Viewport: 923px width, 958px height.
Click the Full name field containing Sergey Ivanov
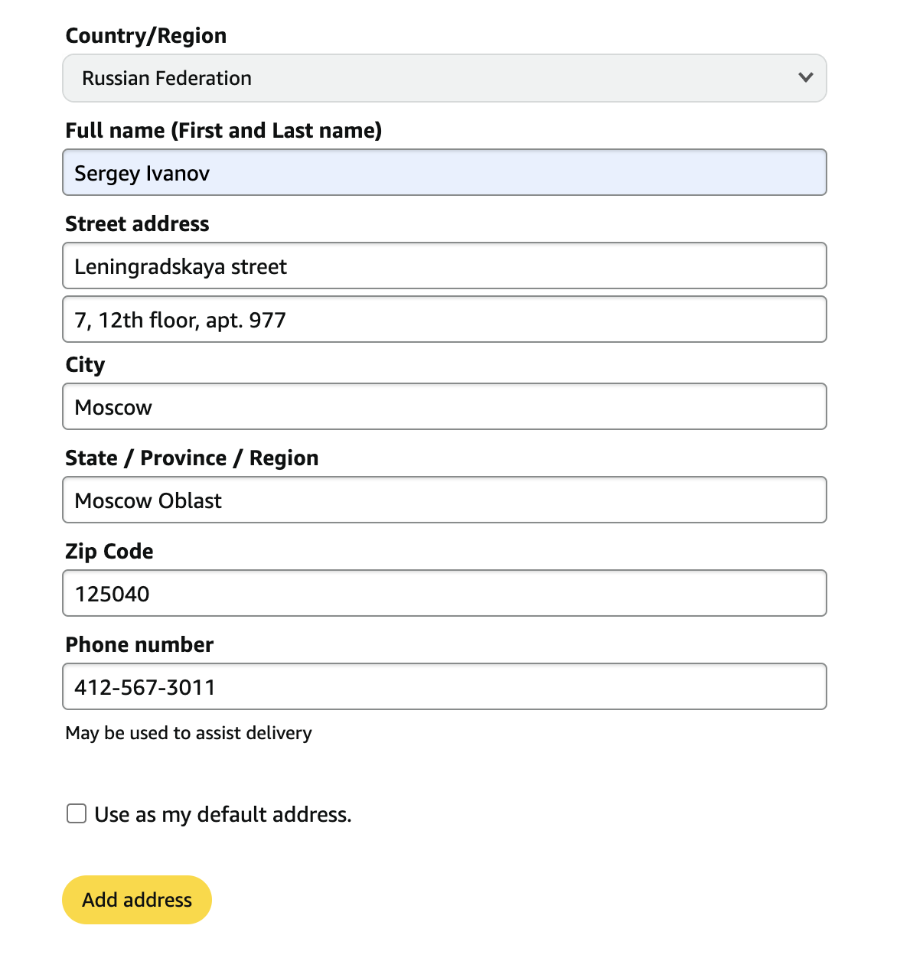tap(444, 173)
